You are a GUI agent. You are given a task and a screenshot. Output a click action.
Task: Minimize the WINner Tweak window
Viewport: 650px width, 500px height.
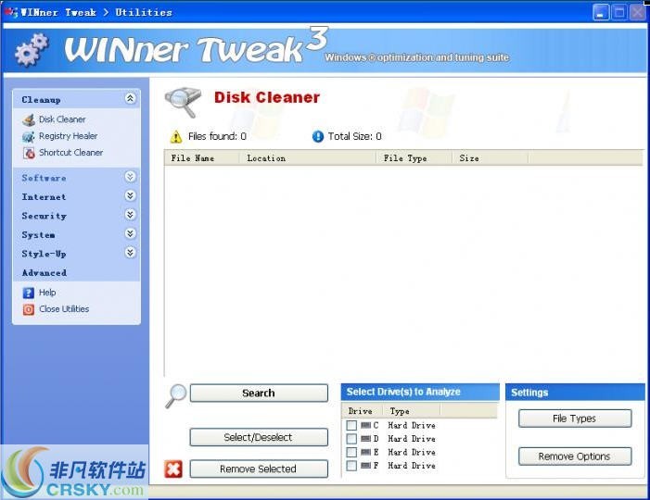[x=601, y=12]
